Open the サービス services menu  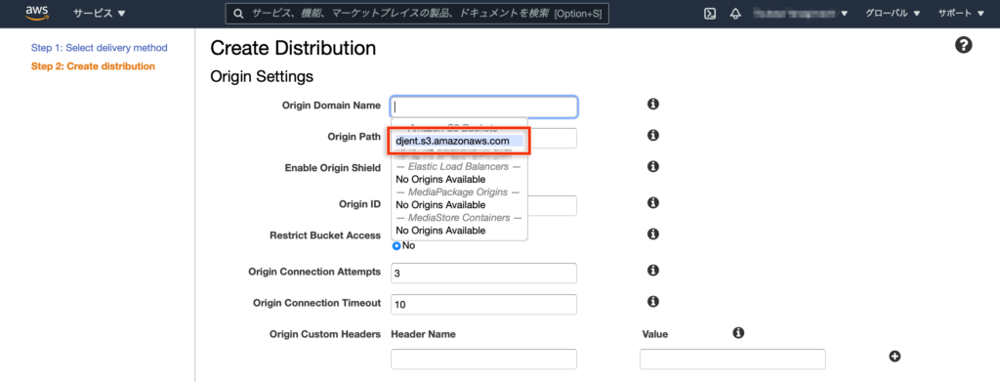(100, 14)
